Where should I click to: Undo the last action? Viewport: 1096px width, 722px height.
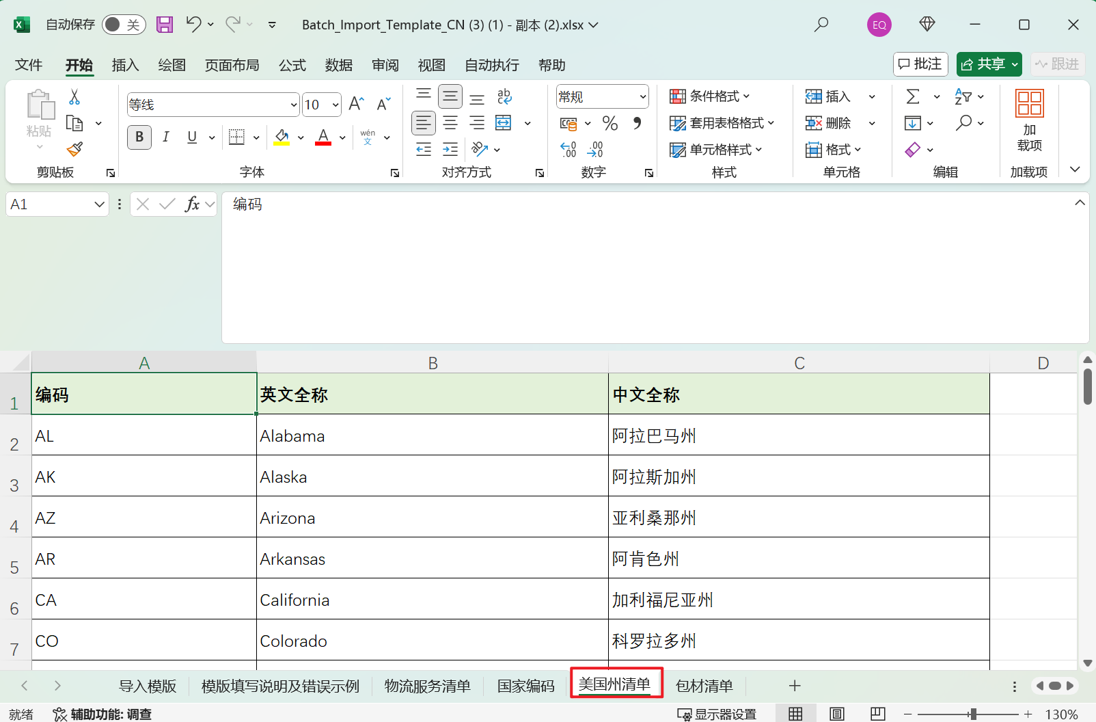tap(193, 25)
